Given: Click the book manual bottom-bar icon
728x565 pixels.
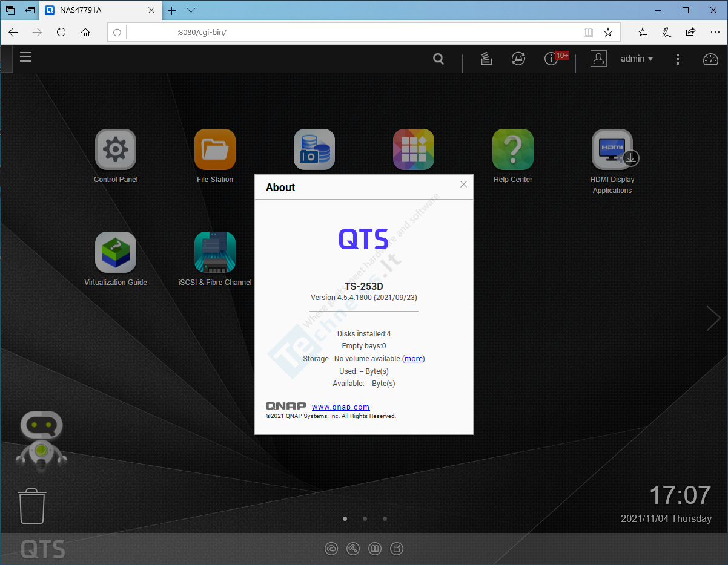Looking at the screenshot, I should [375, 549].
